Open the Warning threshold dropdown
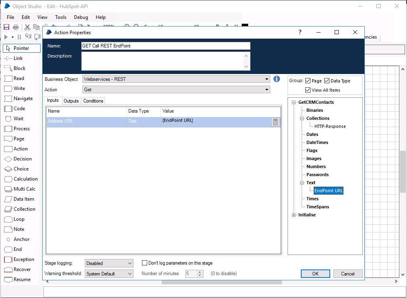Image resolution: width=407 pixels, height=298 pixels. coord(109,273)
